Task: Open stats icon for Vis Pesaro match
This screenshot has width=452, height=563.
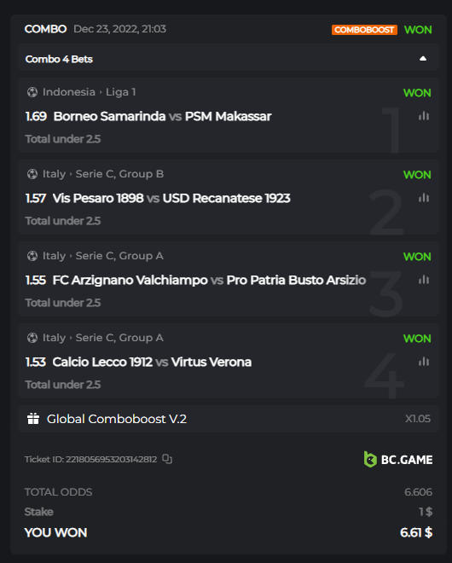Action: click(x=424, y=198)
